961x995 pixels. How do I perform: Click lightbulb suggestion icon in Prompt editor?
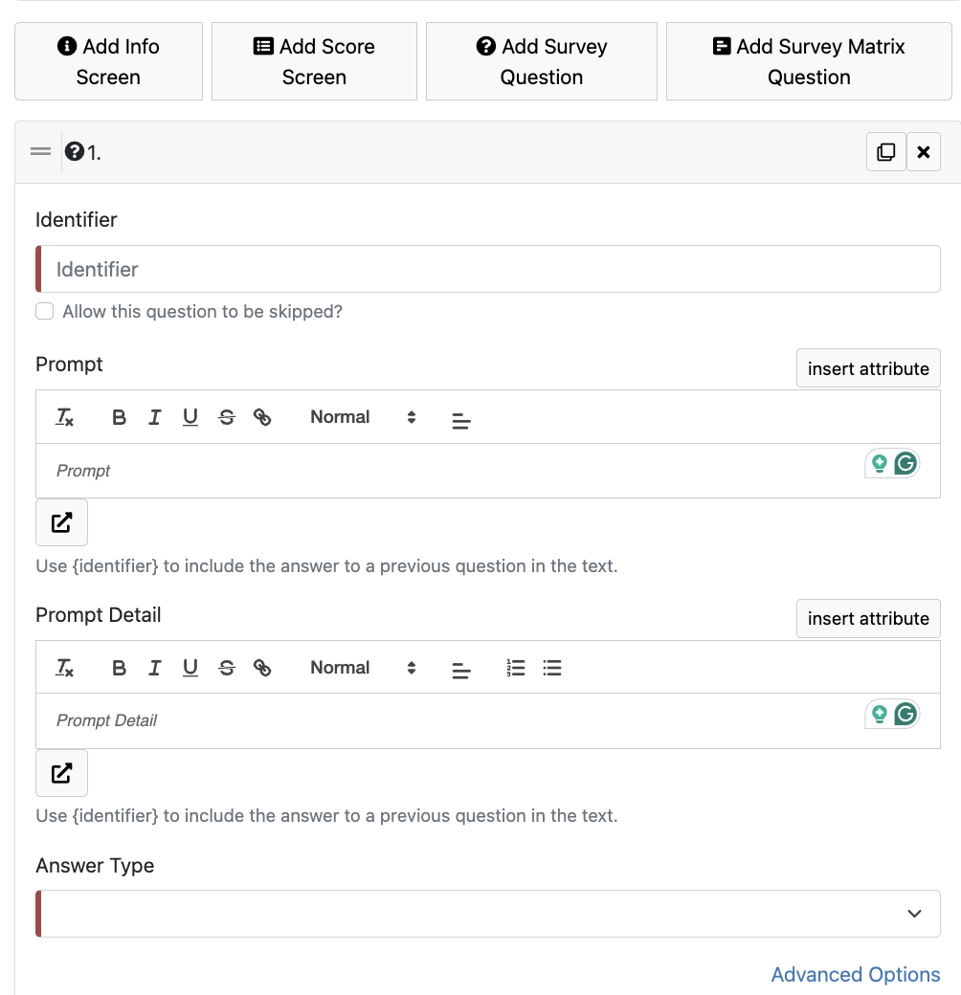click(879, 464)
